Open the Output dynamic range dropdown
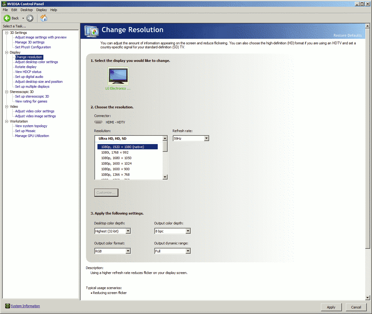Viewport: 372px width, 314px height. coord(172,251)
